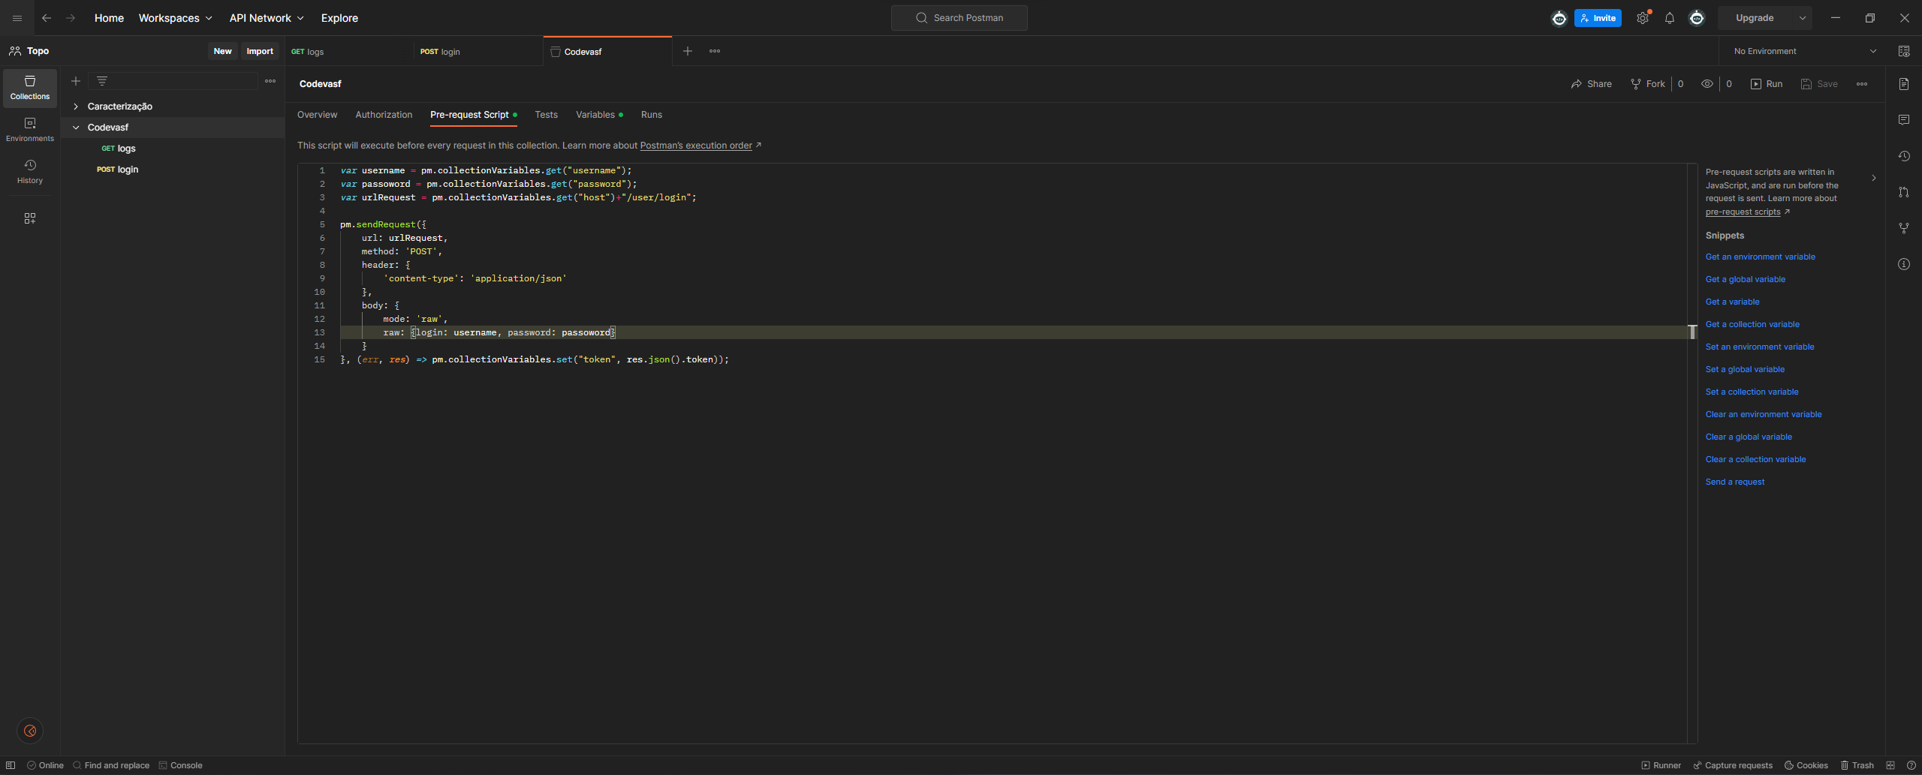Expand the Caracterização collection
The height and width of the screenshot is (775, 1922).
tap(76, 107)
